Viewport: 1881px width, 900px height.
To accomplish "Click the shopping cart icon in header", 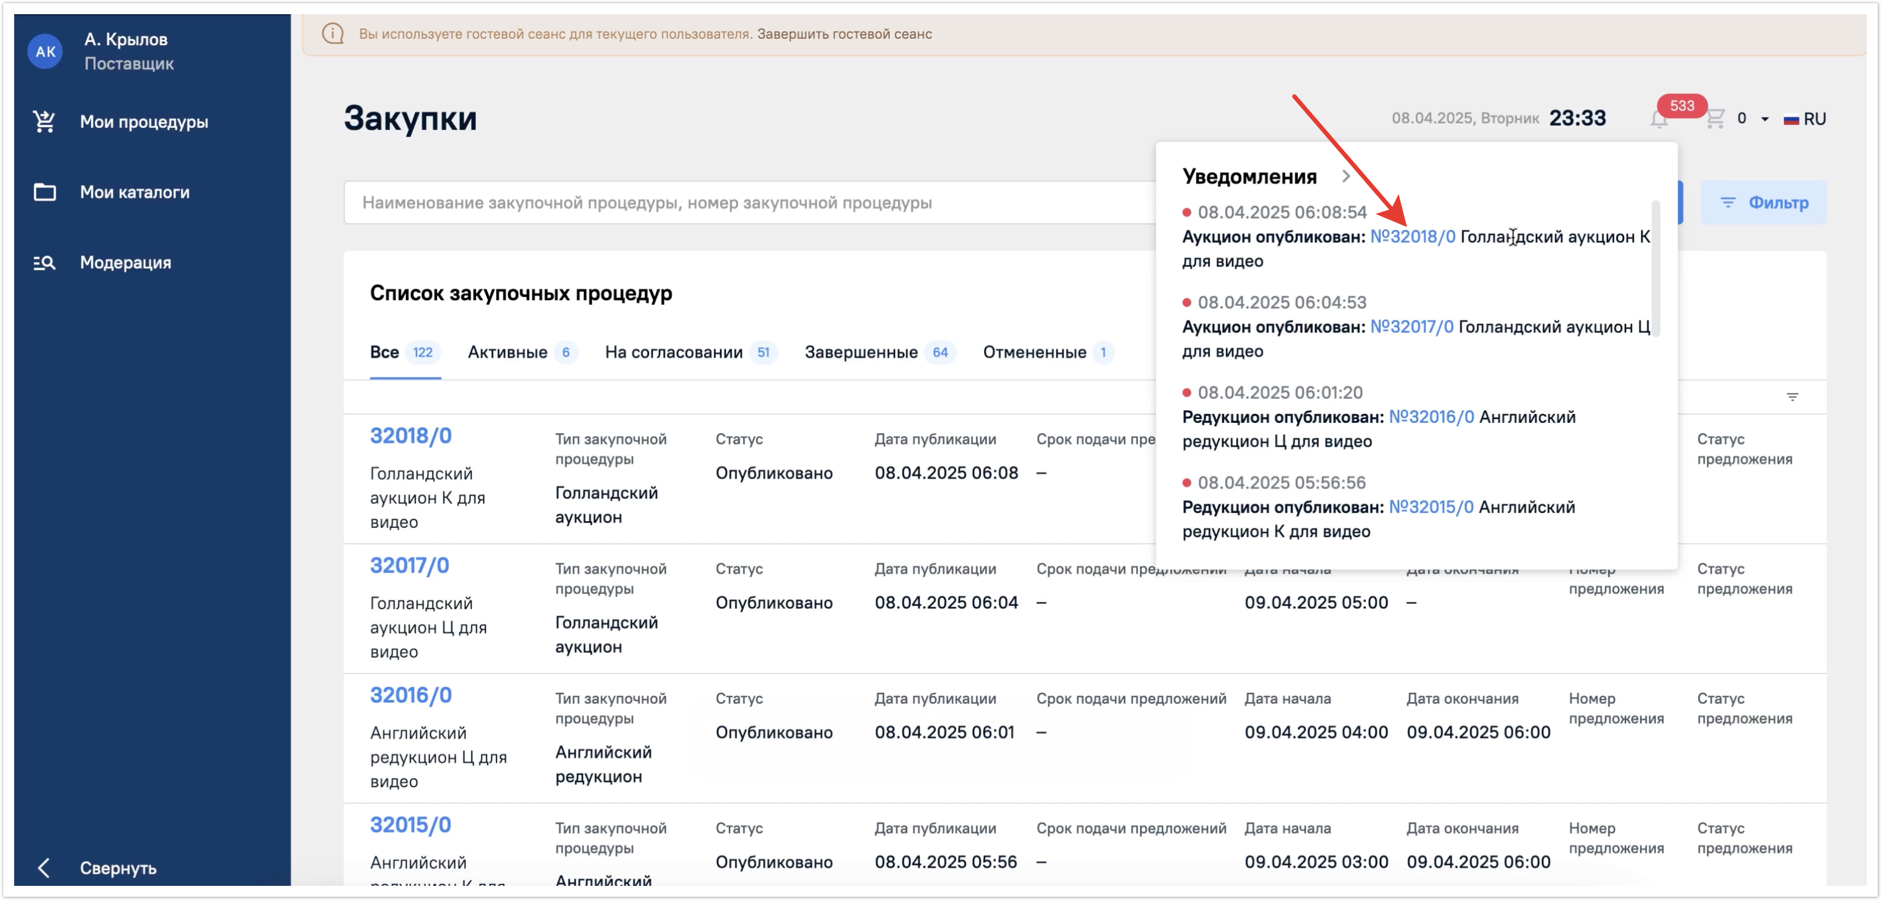I will pyautogui.click(x=1715, y=119).
